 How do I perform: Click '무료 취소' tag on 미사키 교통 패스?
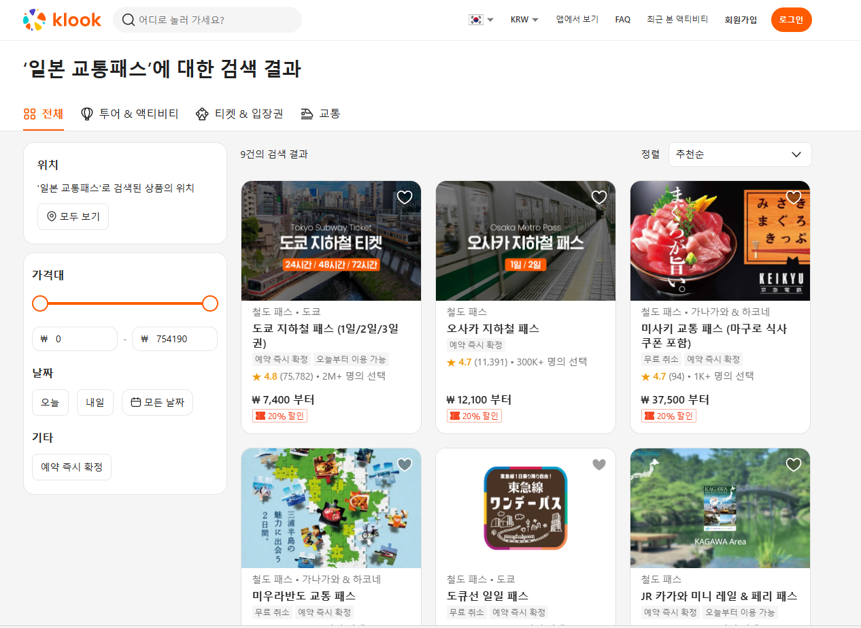[661, 359]
